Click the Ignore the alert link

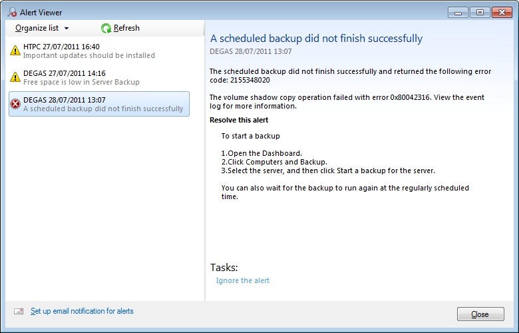tap(243, 280)
